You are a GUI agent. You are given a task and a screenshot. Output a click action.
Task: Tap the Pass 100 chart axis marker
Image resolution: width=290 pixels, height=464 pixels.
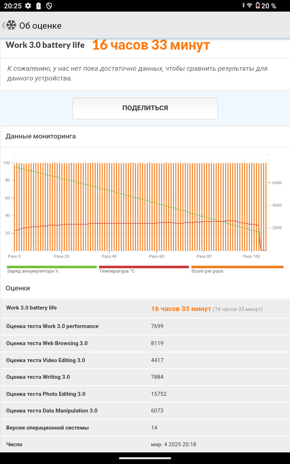(251, 256)
